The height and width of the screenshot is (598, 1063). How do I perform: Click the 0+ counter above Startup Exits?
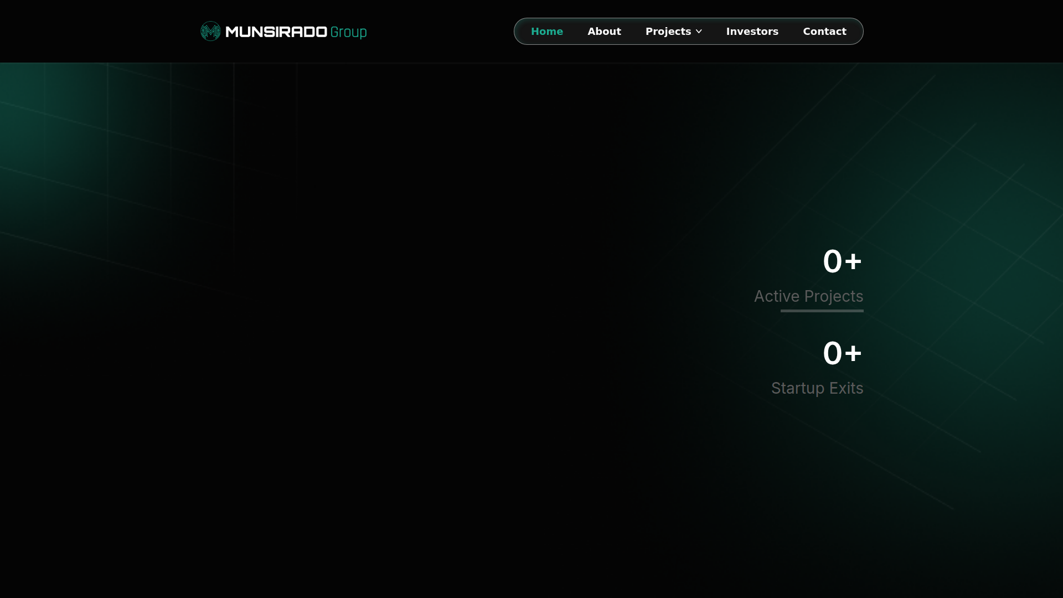[843, 353]
